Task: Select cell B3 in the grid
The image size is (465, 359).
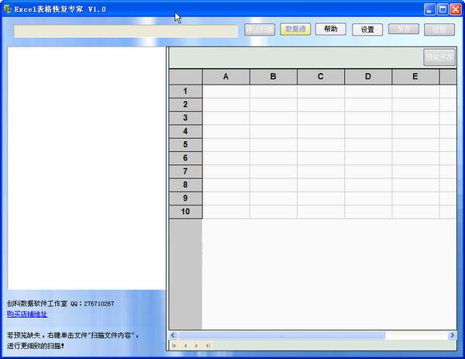Action: pos(274,118)
